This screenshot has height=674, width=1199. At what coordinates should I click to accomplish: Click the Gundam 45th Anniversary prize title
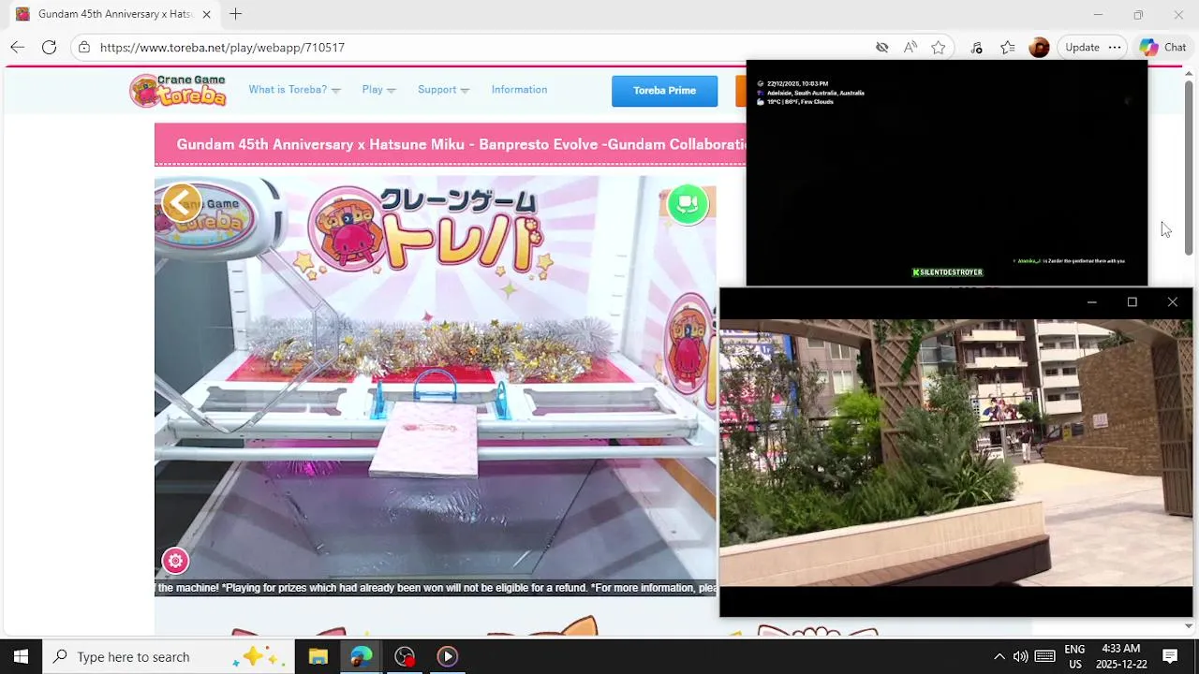[461, 144]
